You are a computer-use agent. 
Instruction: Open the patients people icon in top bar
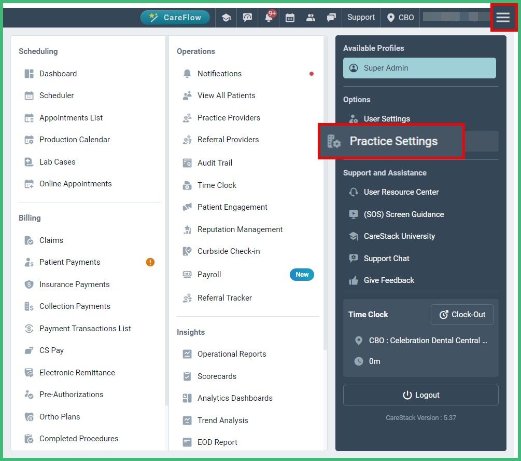tap(311, 17)
